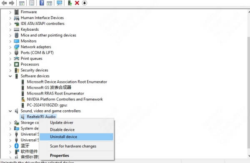Select Microsoft Device Association Root Enumerator

coord(67,82)
